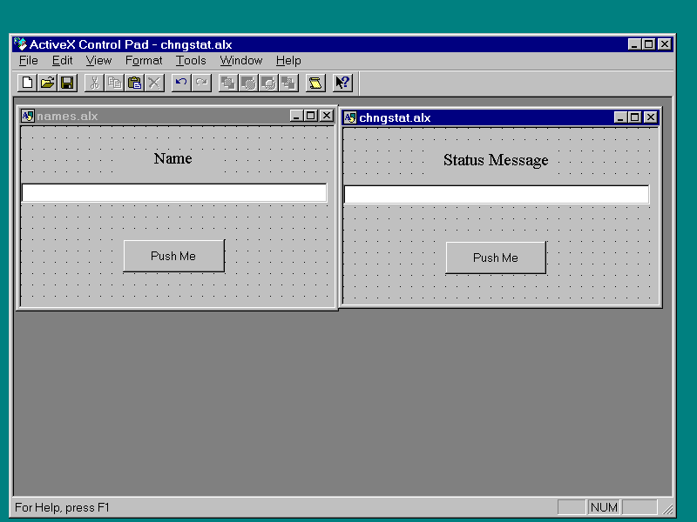
Task: Activate the context Help pointer icon
Action: (342, 83)
